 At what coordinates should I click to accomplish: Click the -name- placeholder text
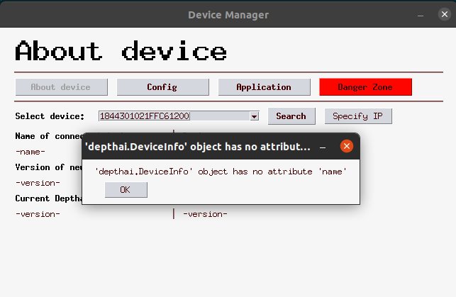(x=30, y=151)
